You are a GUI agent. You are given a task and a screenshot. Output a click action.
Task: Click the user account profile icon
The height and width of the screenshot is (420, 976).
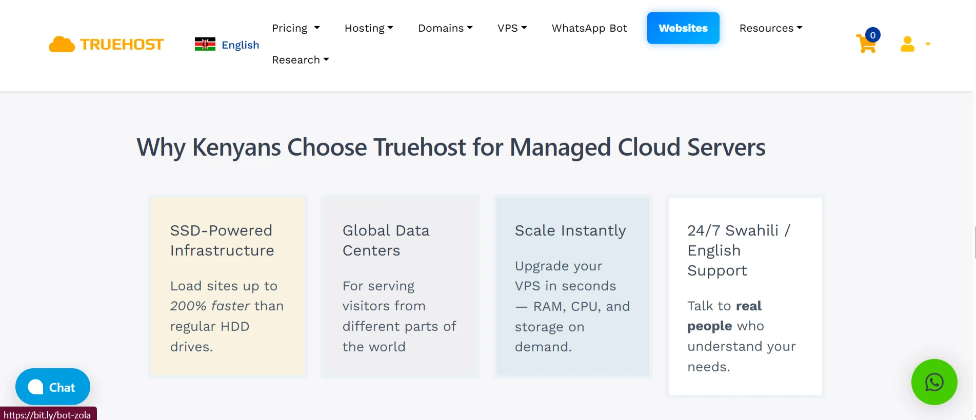click(907, 44)
